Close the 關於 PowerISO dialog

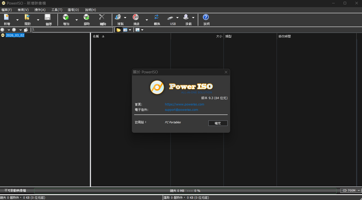[226, 72]
